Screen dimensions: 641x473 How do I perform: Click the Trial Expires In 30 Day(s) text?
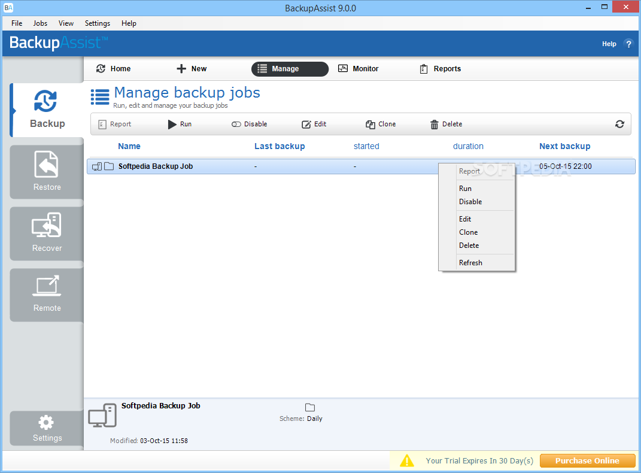point(479,461)
